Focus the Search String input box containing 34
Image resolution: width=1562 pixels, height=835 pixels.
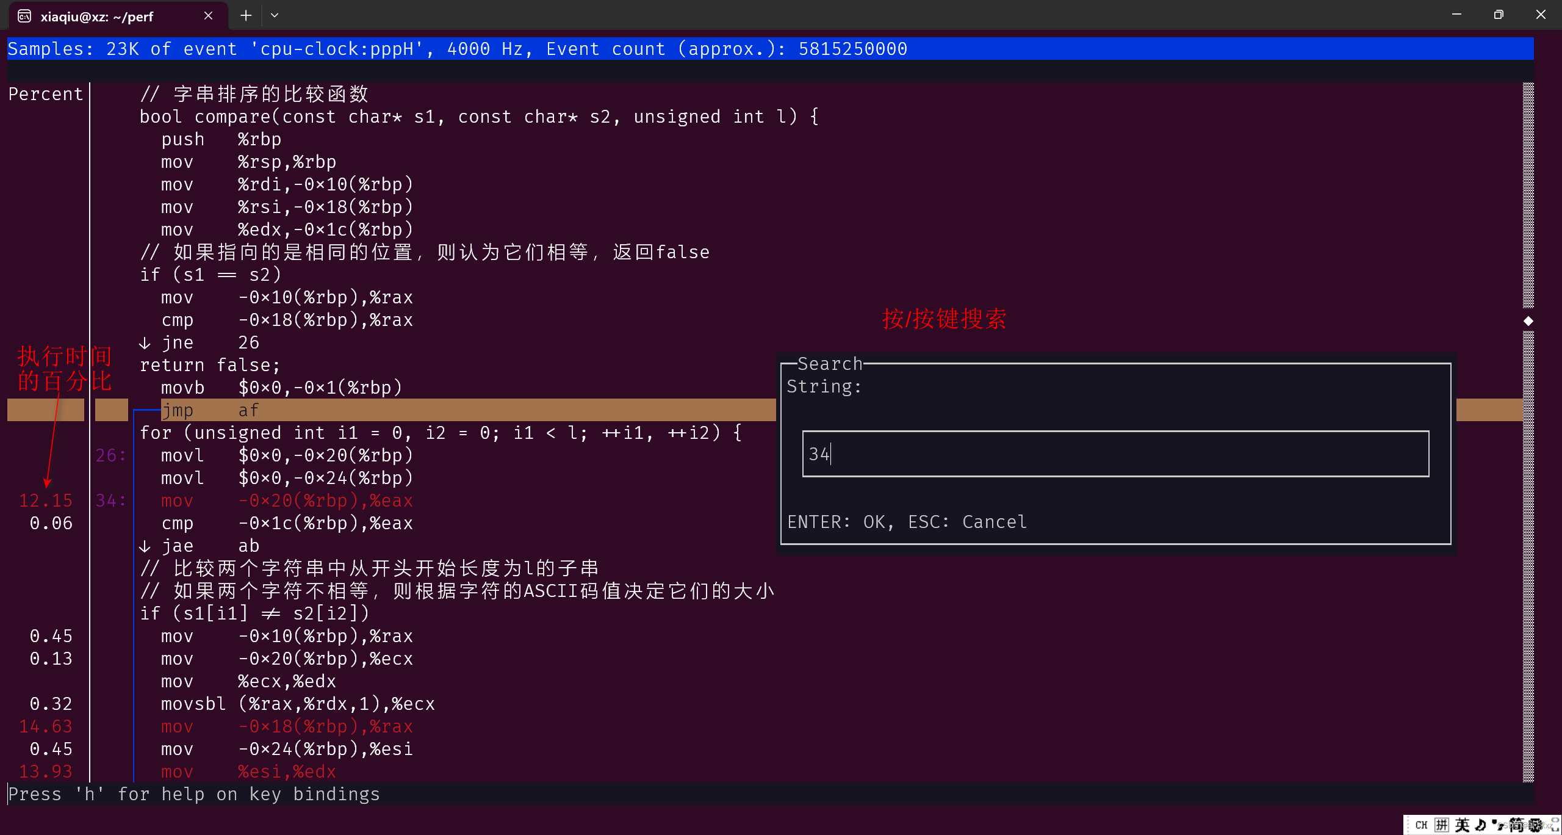click(1115, 454)
